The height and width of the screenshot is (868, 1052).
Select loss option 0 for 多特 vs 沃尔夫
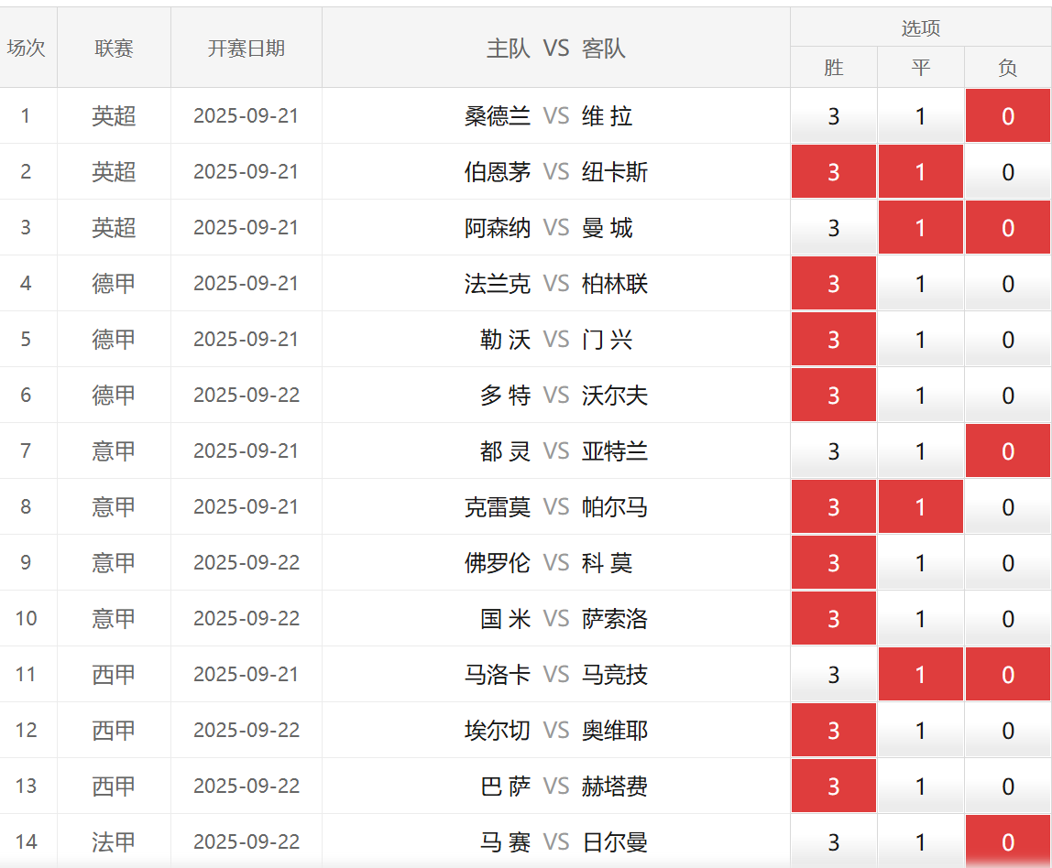click(1007, 396)
